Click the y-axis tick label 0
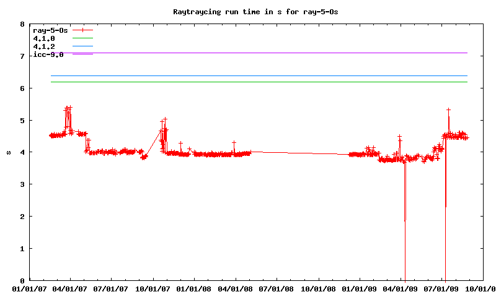Viewport: 496px width, 297px height. click(x=22, y=280)
